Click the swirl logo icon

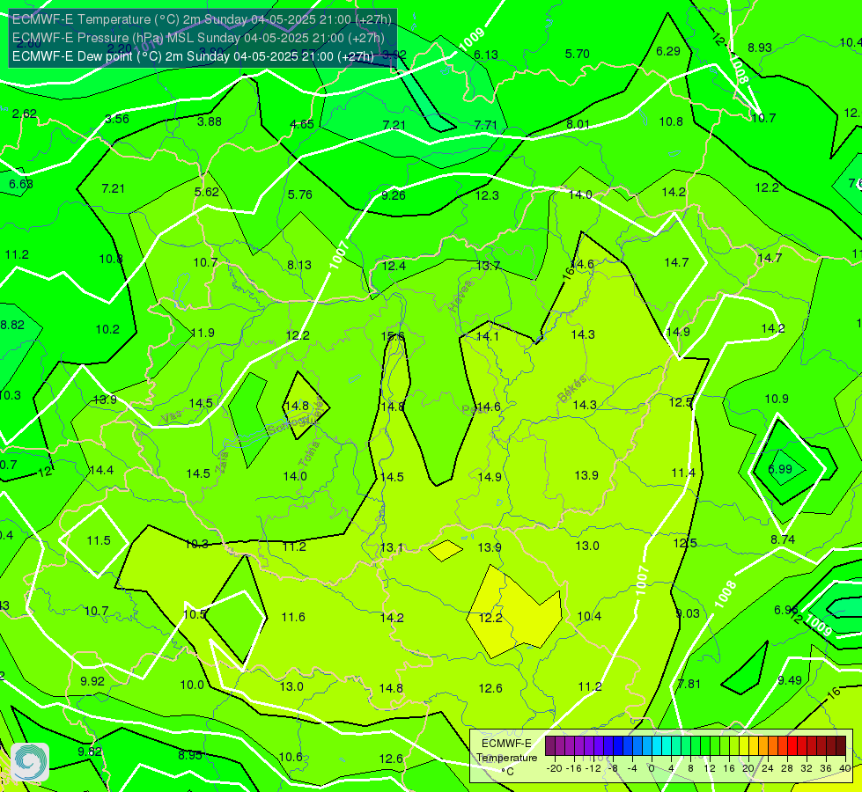click(x=30, y=762)
